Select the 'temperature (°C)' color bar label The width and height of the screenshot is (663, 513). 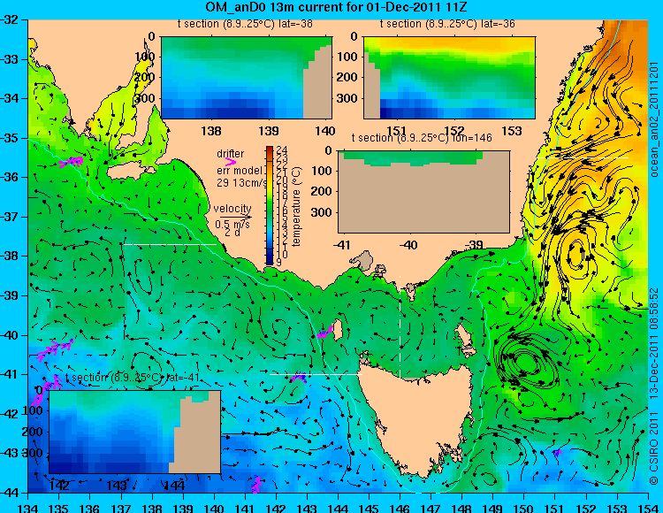point(296,207)
